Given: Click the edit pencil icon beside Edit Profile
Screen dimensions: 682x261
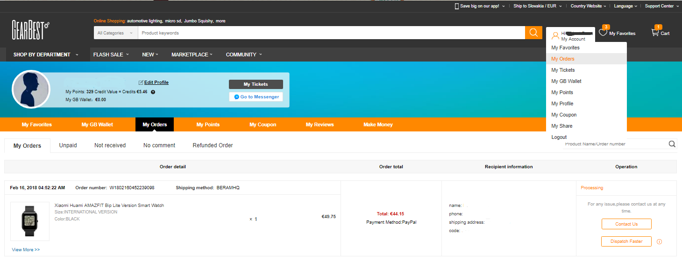Looking at the screenshot, I should point(141,82).
